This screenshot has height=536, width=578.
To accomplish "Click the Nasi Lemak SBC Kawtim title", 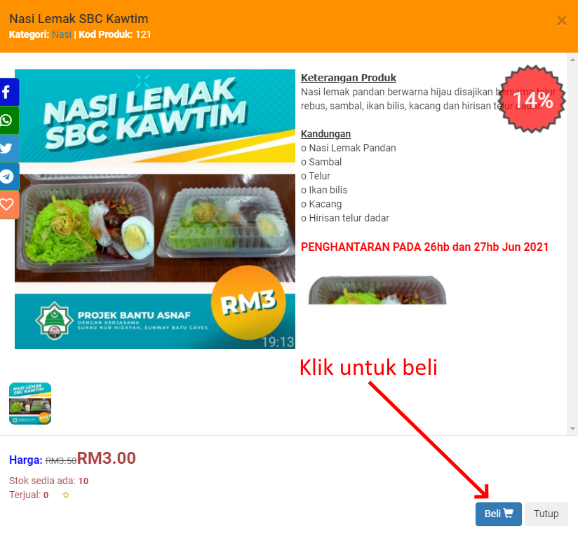I will tap(79, 19).
